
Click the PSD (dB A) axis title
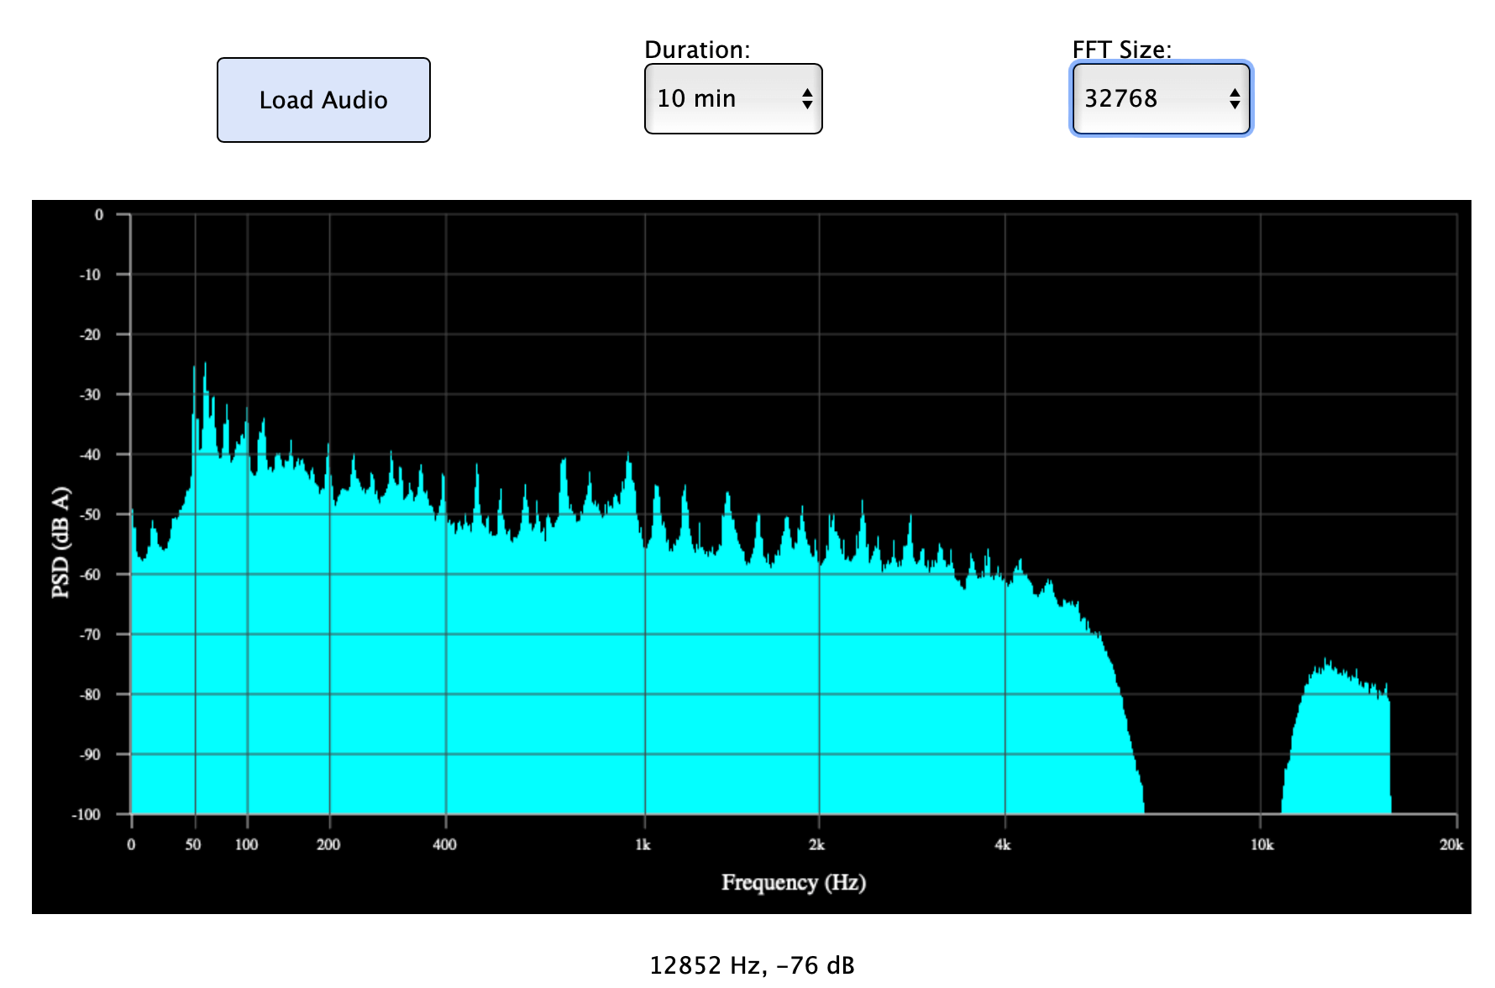(60, 542)
